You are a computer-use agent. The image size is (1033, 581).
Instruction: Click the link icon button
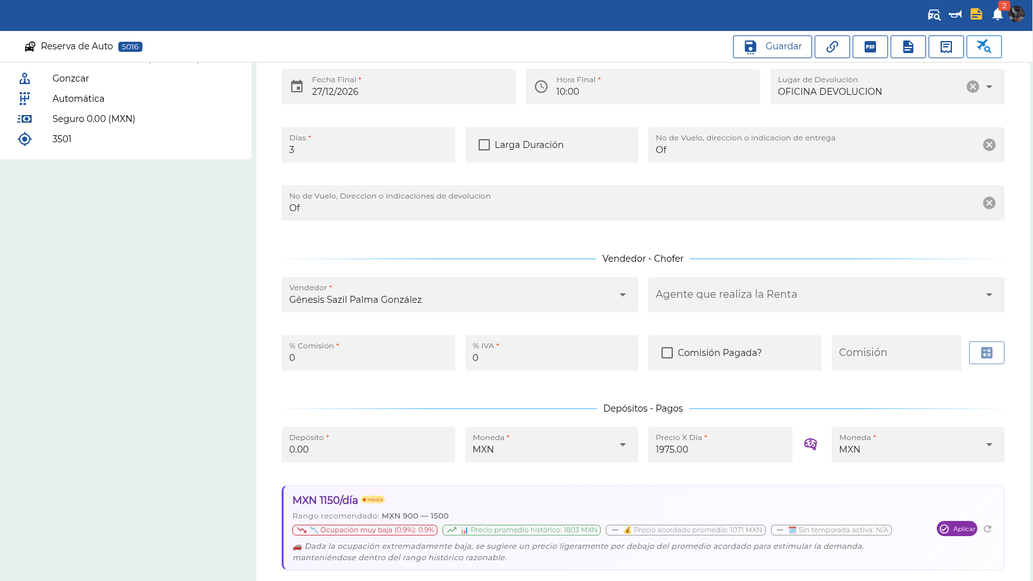(832, 47)
